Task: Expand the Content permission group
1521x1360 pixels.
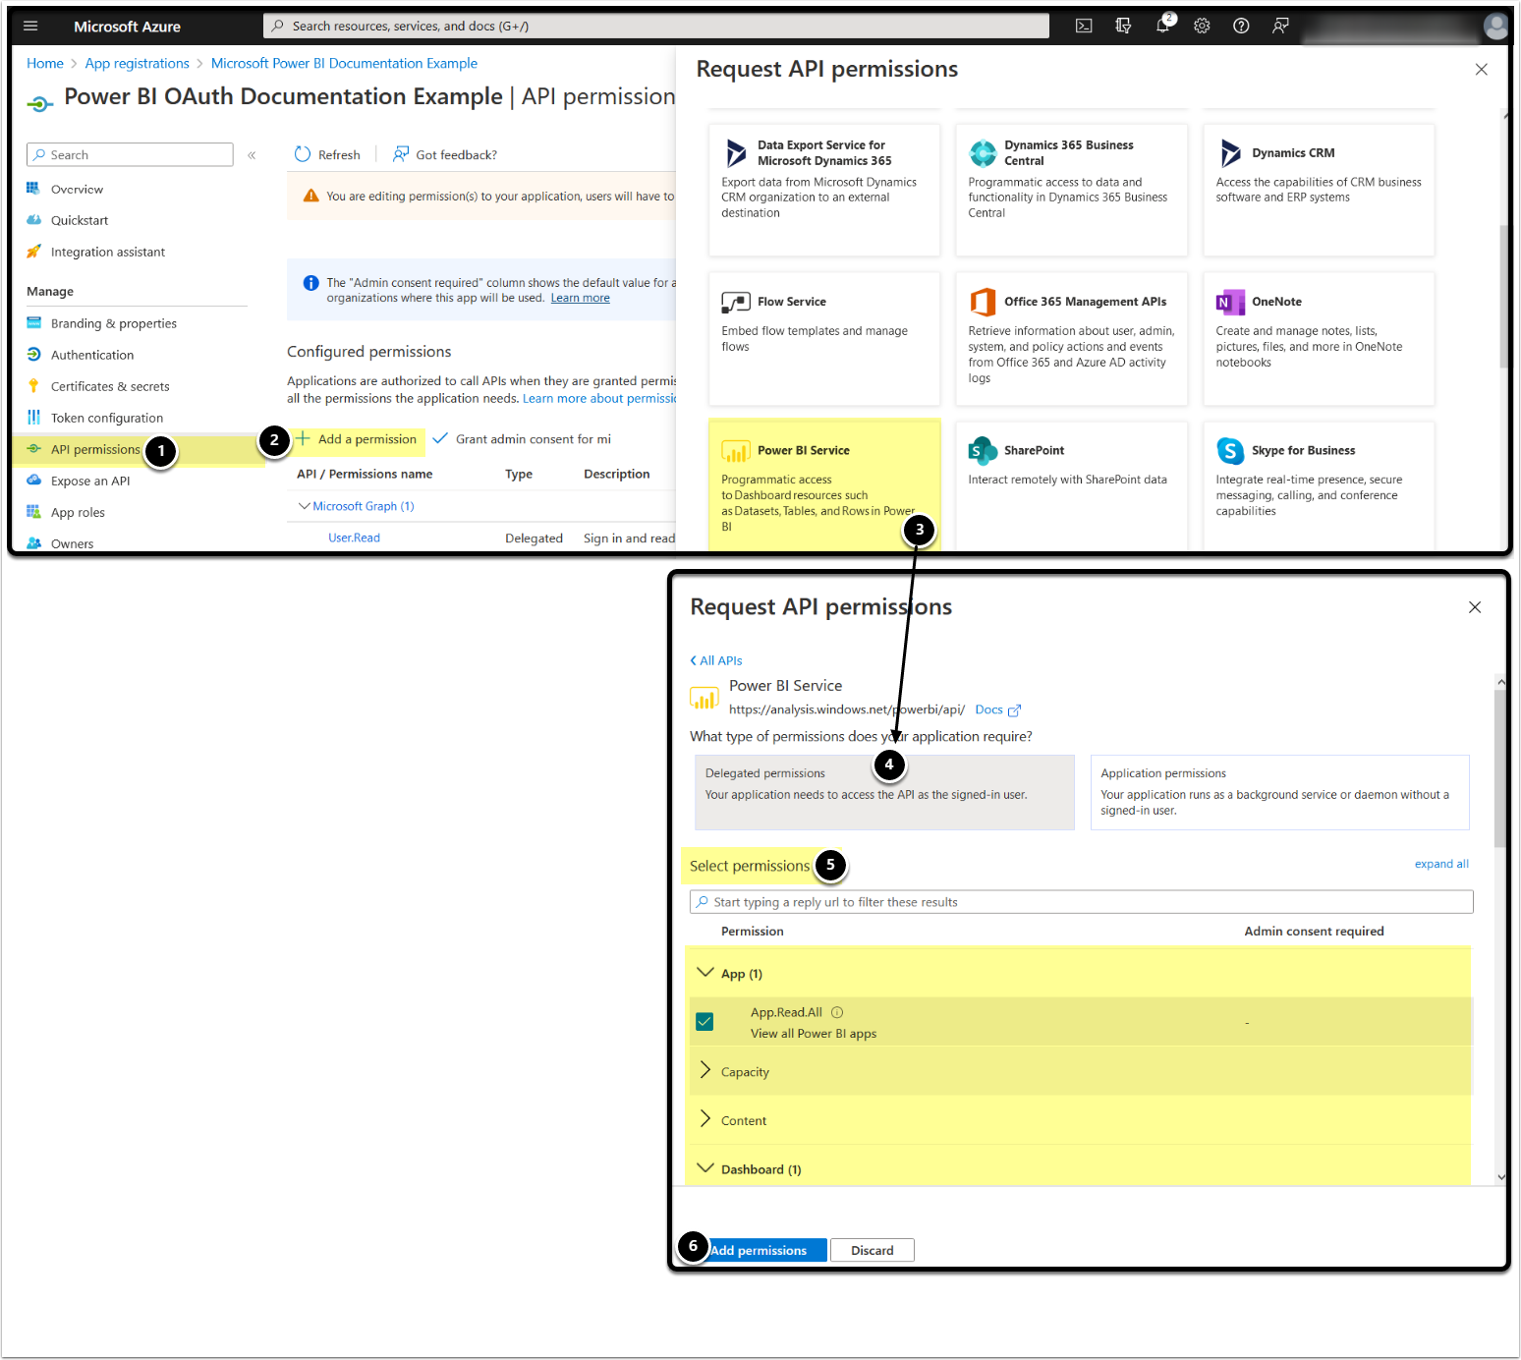Action: [704, 1119]
